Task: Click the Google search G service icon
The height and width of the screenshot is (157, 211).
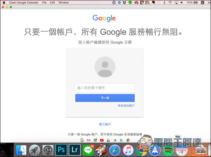Action: [82, 140]
